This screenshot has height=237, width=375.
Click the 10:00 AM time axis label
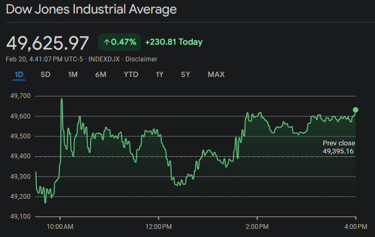tap(60, 225)
